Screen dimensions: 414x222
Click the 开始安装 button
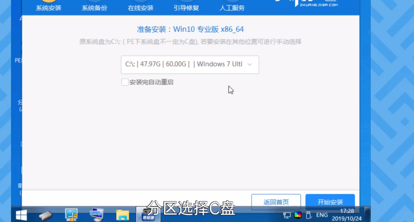(330, 202)
